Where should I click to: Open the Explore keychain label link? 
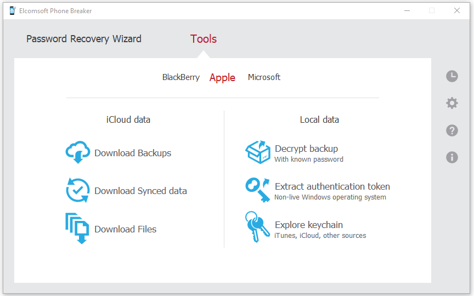309,225
